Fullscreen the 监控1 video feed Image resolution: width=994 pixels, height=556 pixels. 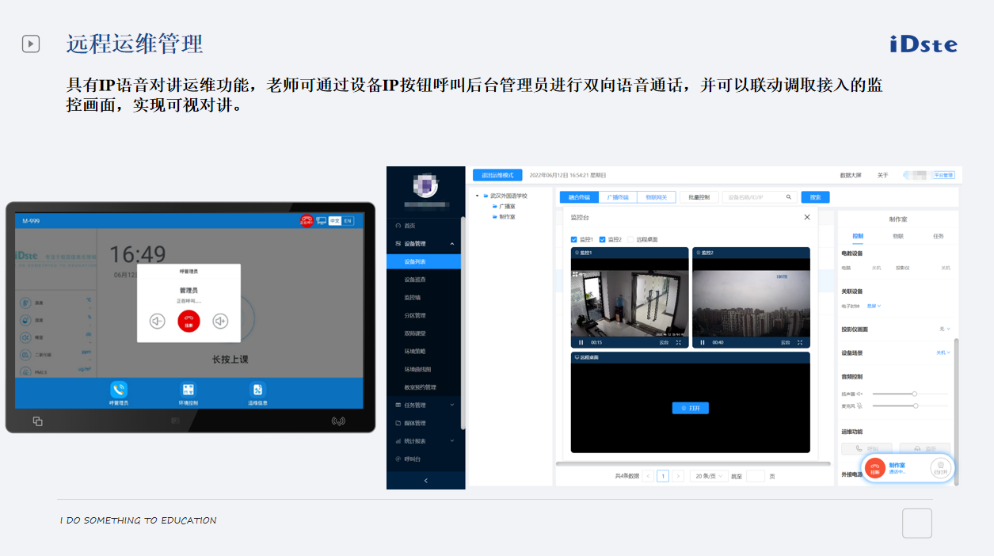(x=678, y=342)
